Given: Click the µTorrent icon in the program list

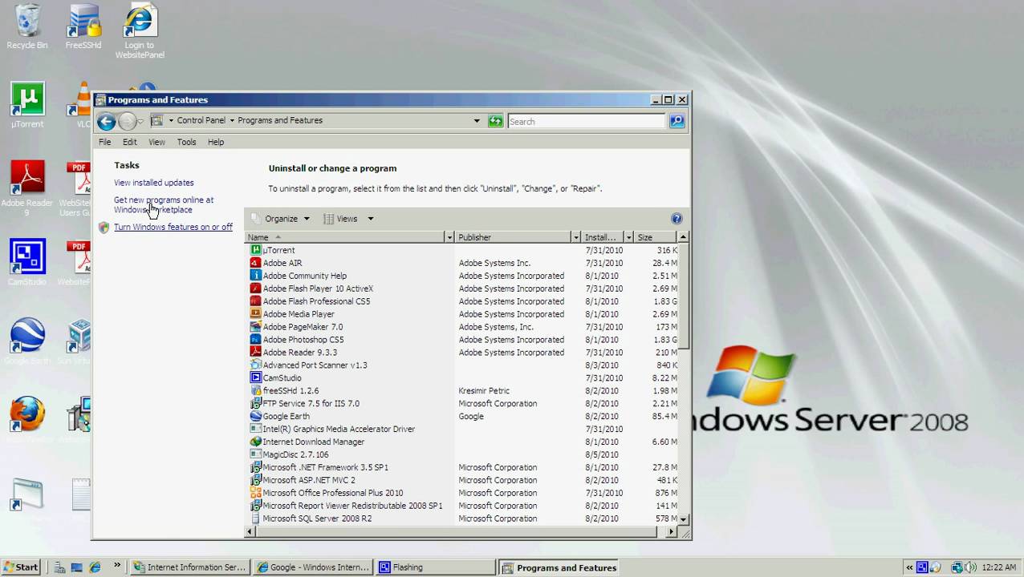Looking at the screenshot, I should point(256,250).
